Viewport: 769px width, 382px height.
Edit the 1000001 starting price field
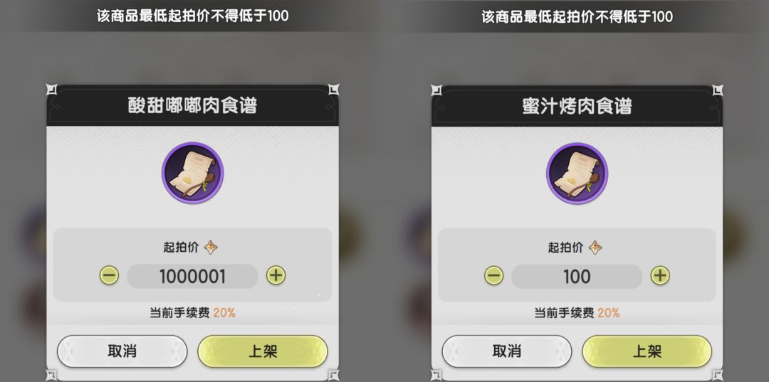pyautogui.click(x=192, y=276)
